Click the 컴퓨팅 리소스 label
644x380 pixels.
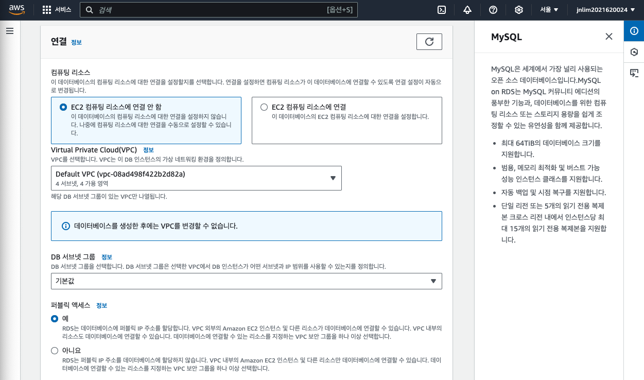[x=71, y=73]
